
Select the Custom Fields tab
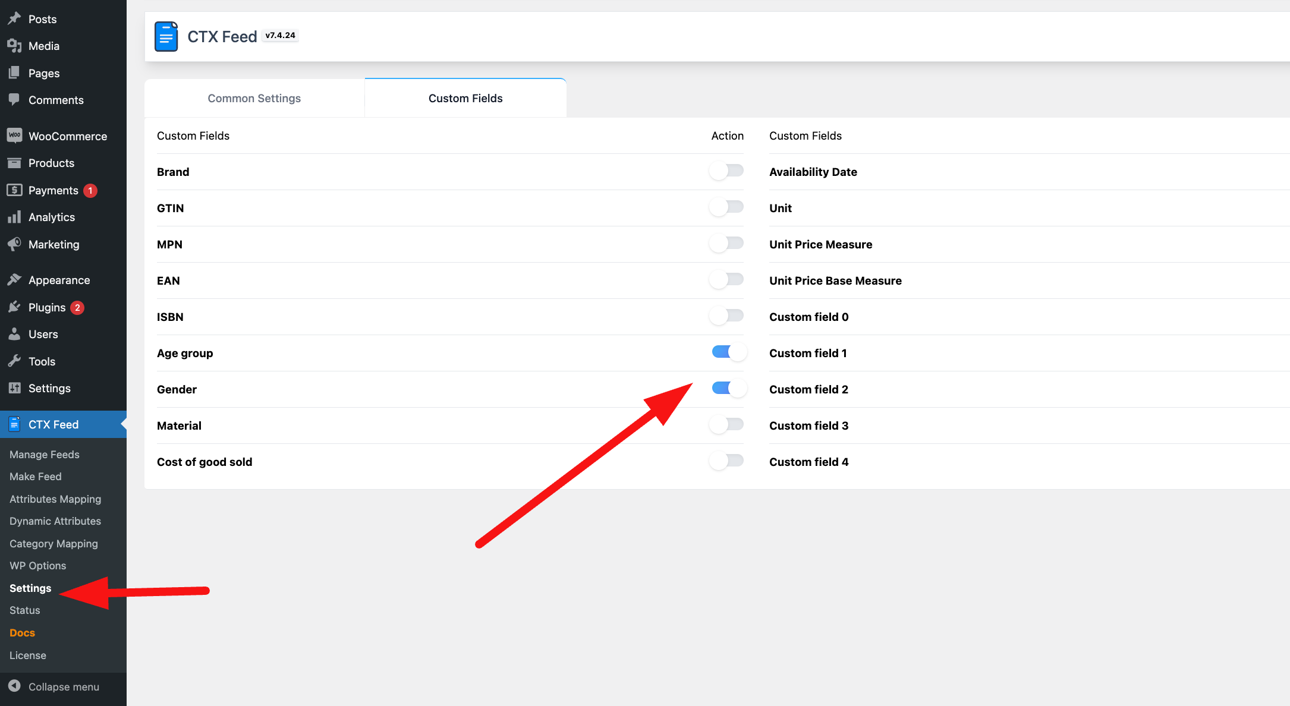pyautogui.click(x=465, y=98)
